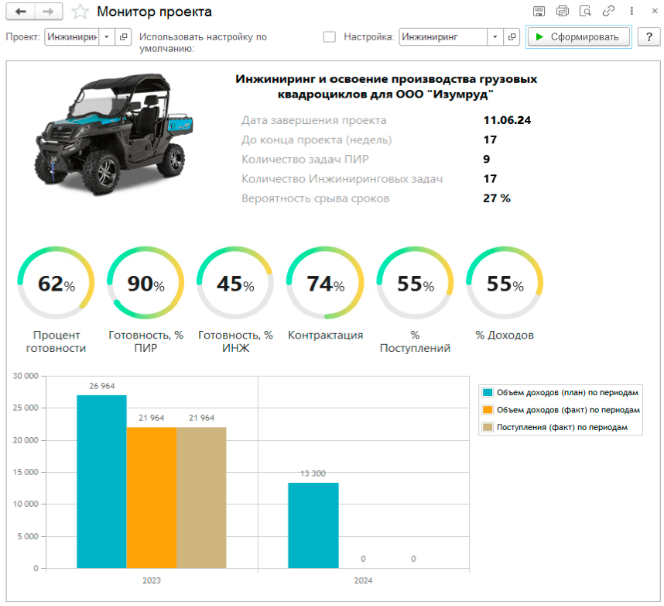The height and width of the screenshot is (606, 664).
Task: Click into the Настройка input field
Action: (443, 37)
